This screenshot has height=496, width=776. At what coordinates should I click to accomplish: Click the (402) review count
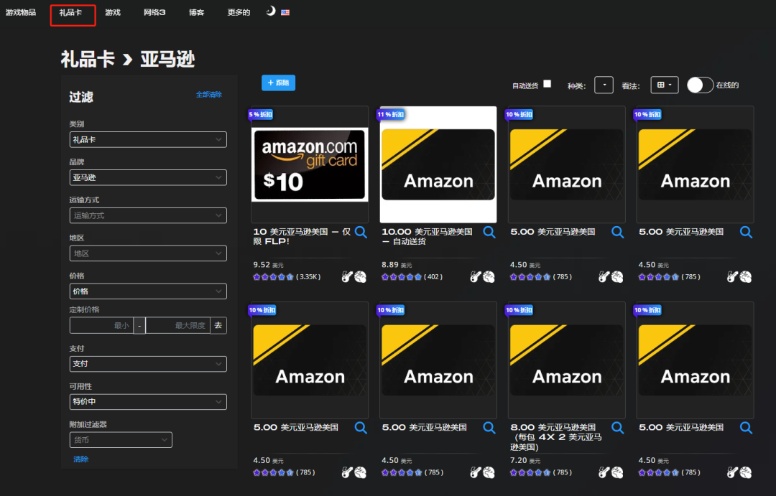[x=433, y=277]
